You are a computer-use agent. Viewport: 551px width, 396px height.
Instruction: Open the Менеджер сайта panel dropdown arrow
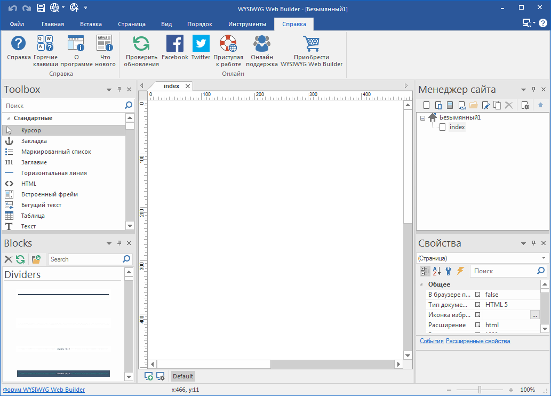coord(523,90)
